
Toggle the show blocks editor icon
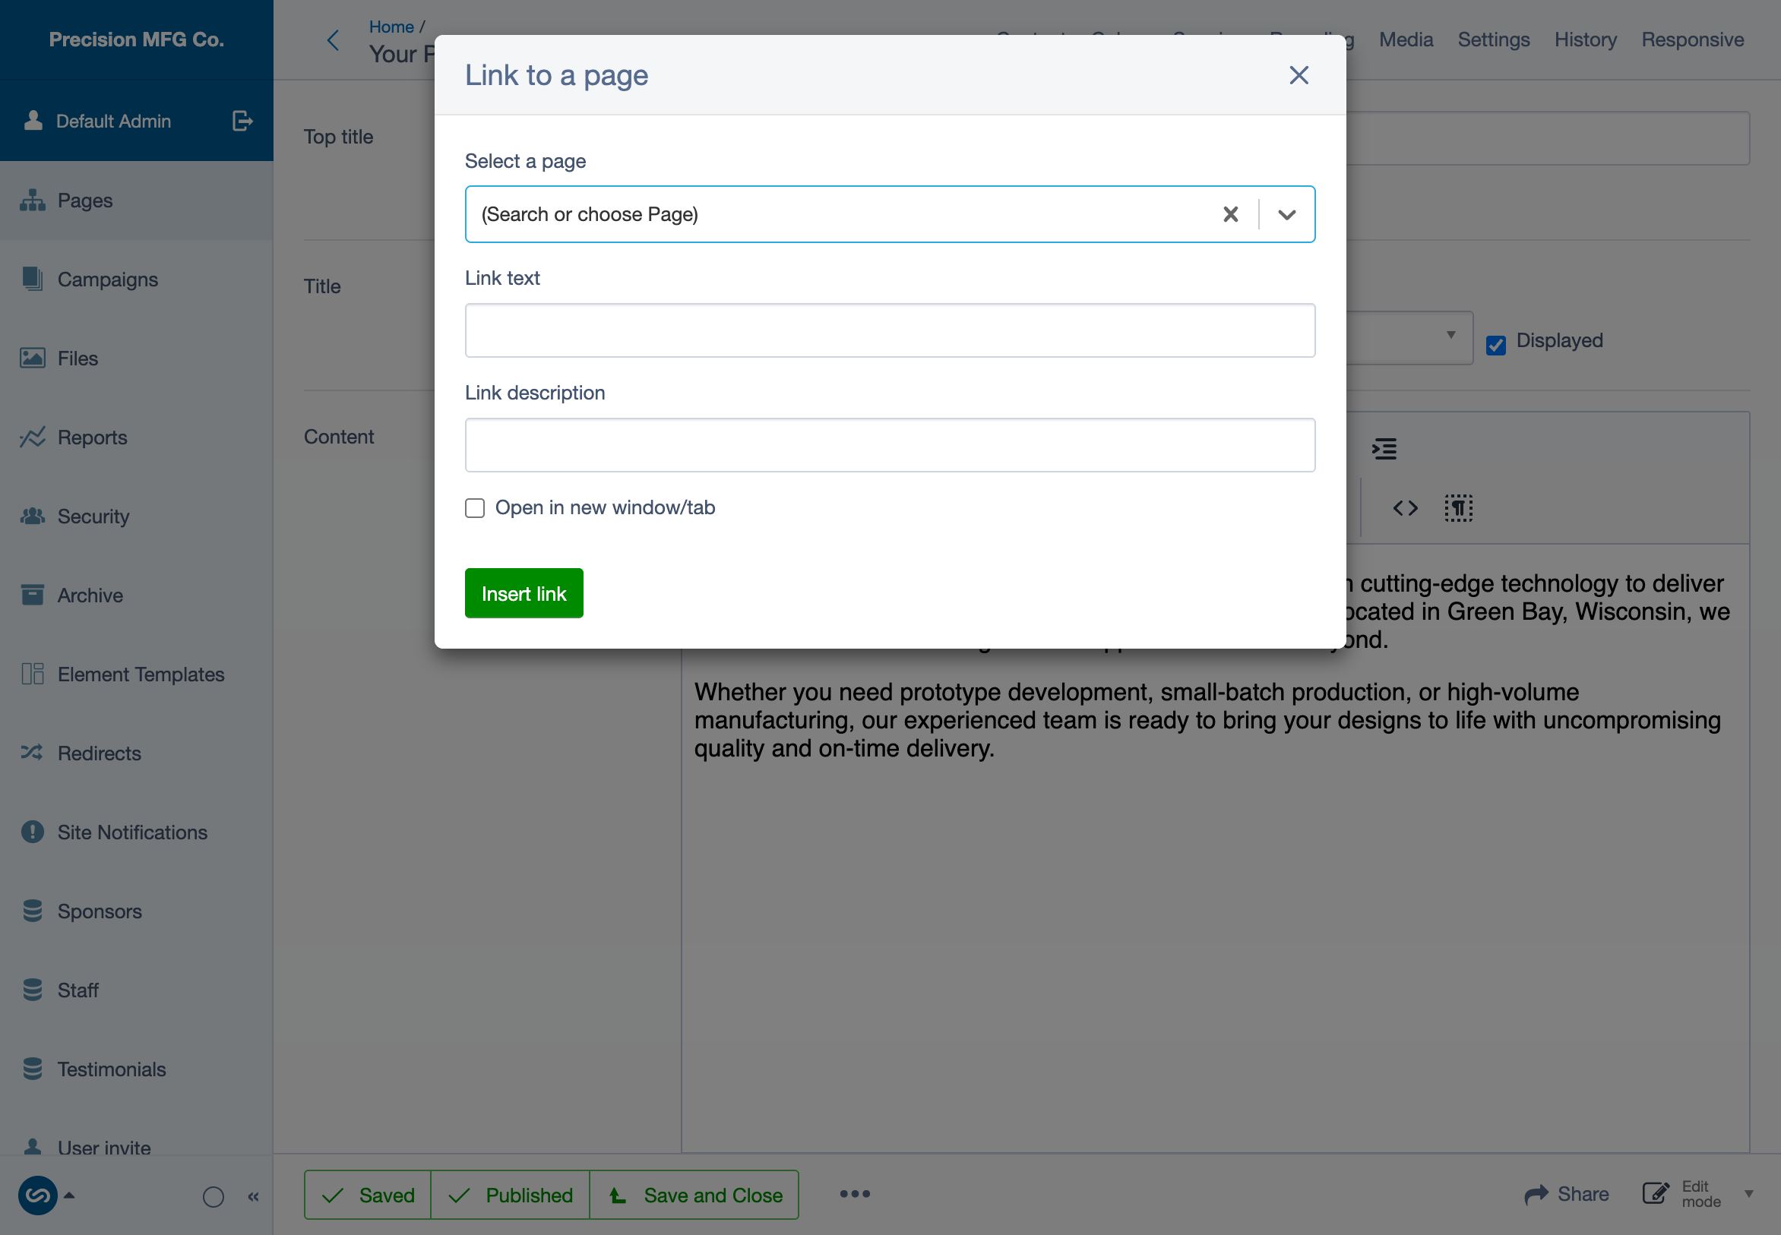tap(1457, 508)
